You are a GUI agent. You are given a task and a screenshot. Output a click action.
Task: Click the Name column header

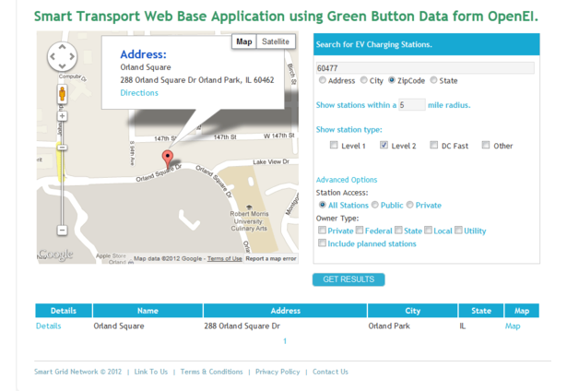point(148,311)
